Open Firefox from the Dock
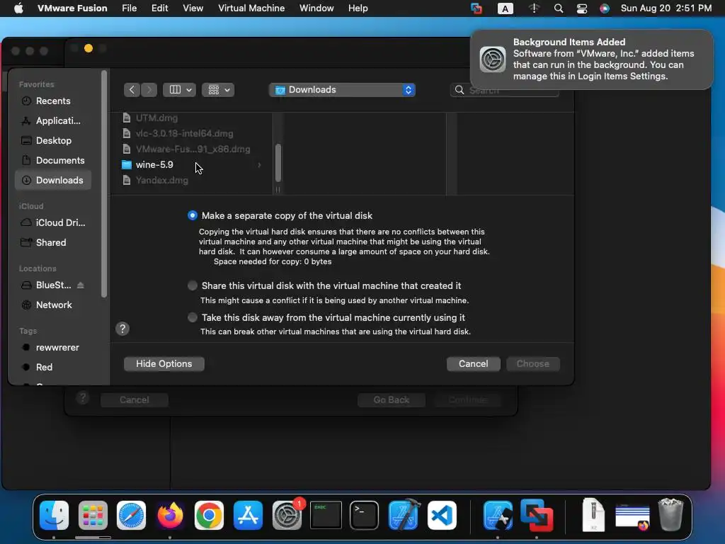Image resolution: width=725 pixels, height=544 pixels. [170, 515]
